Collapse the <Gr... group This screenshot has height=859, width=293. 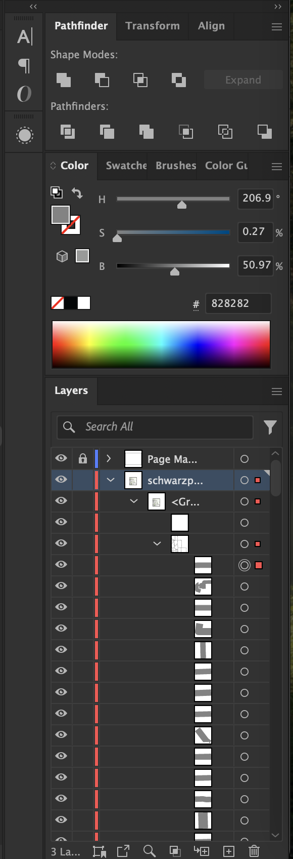point(134,501)
